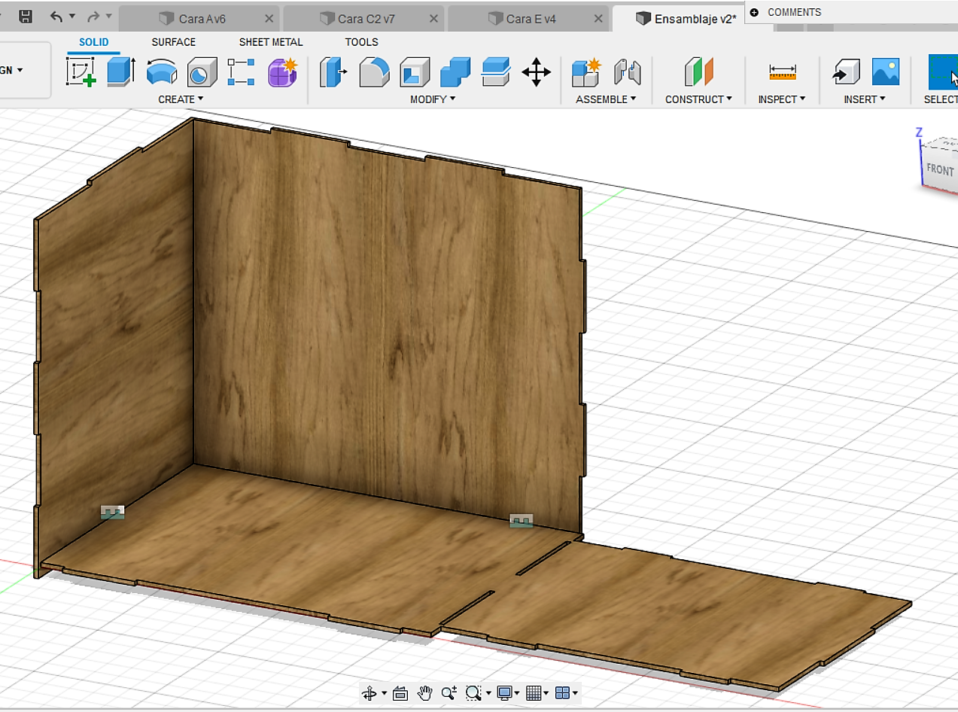958x712 pixels.
Task: Select the Hole tool
Action: point(201,73)
